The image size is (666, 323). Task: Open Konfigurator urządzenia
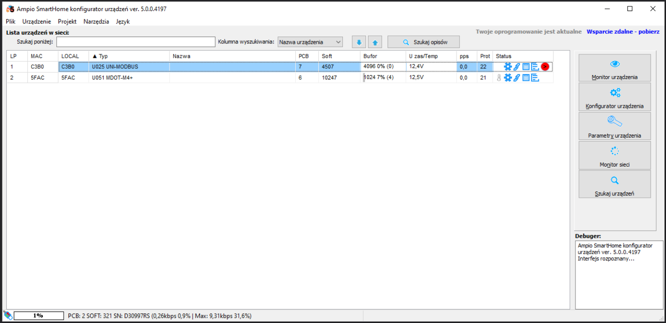[x=614, y=97]
